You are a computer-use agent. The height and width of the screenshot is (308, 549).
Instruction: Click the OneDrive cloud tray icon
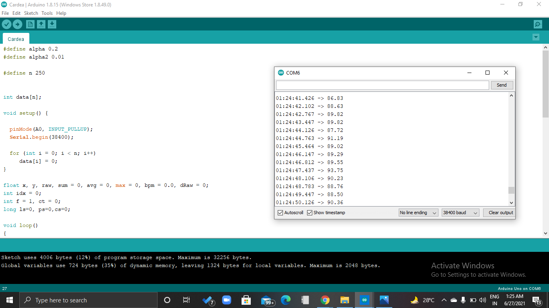coord(454,300)
